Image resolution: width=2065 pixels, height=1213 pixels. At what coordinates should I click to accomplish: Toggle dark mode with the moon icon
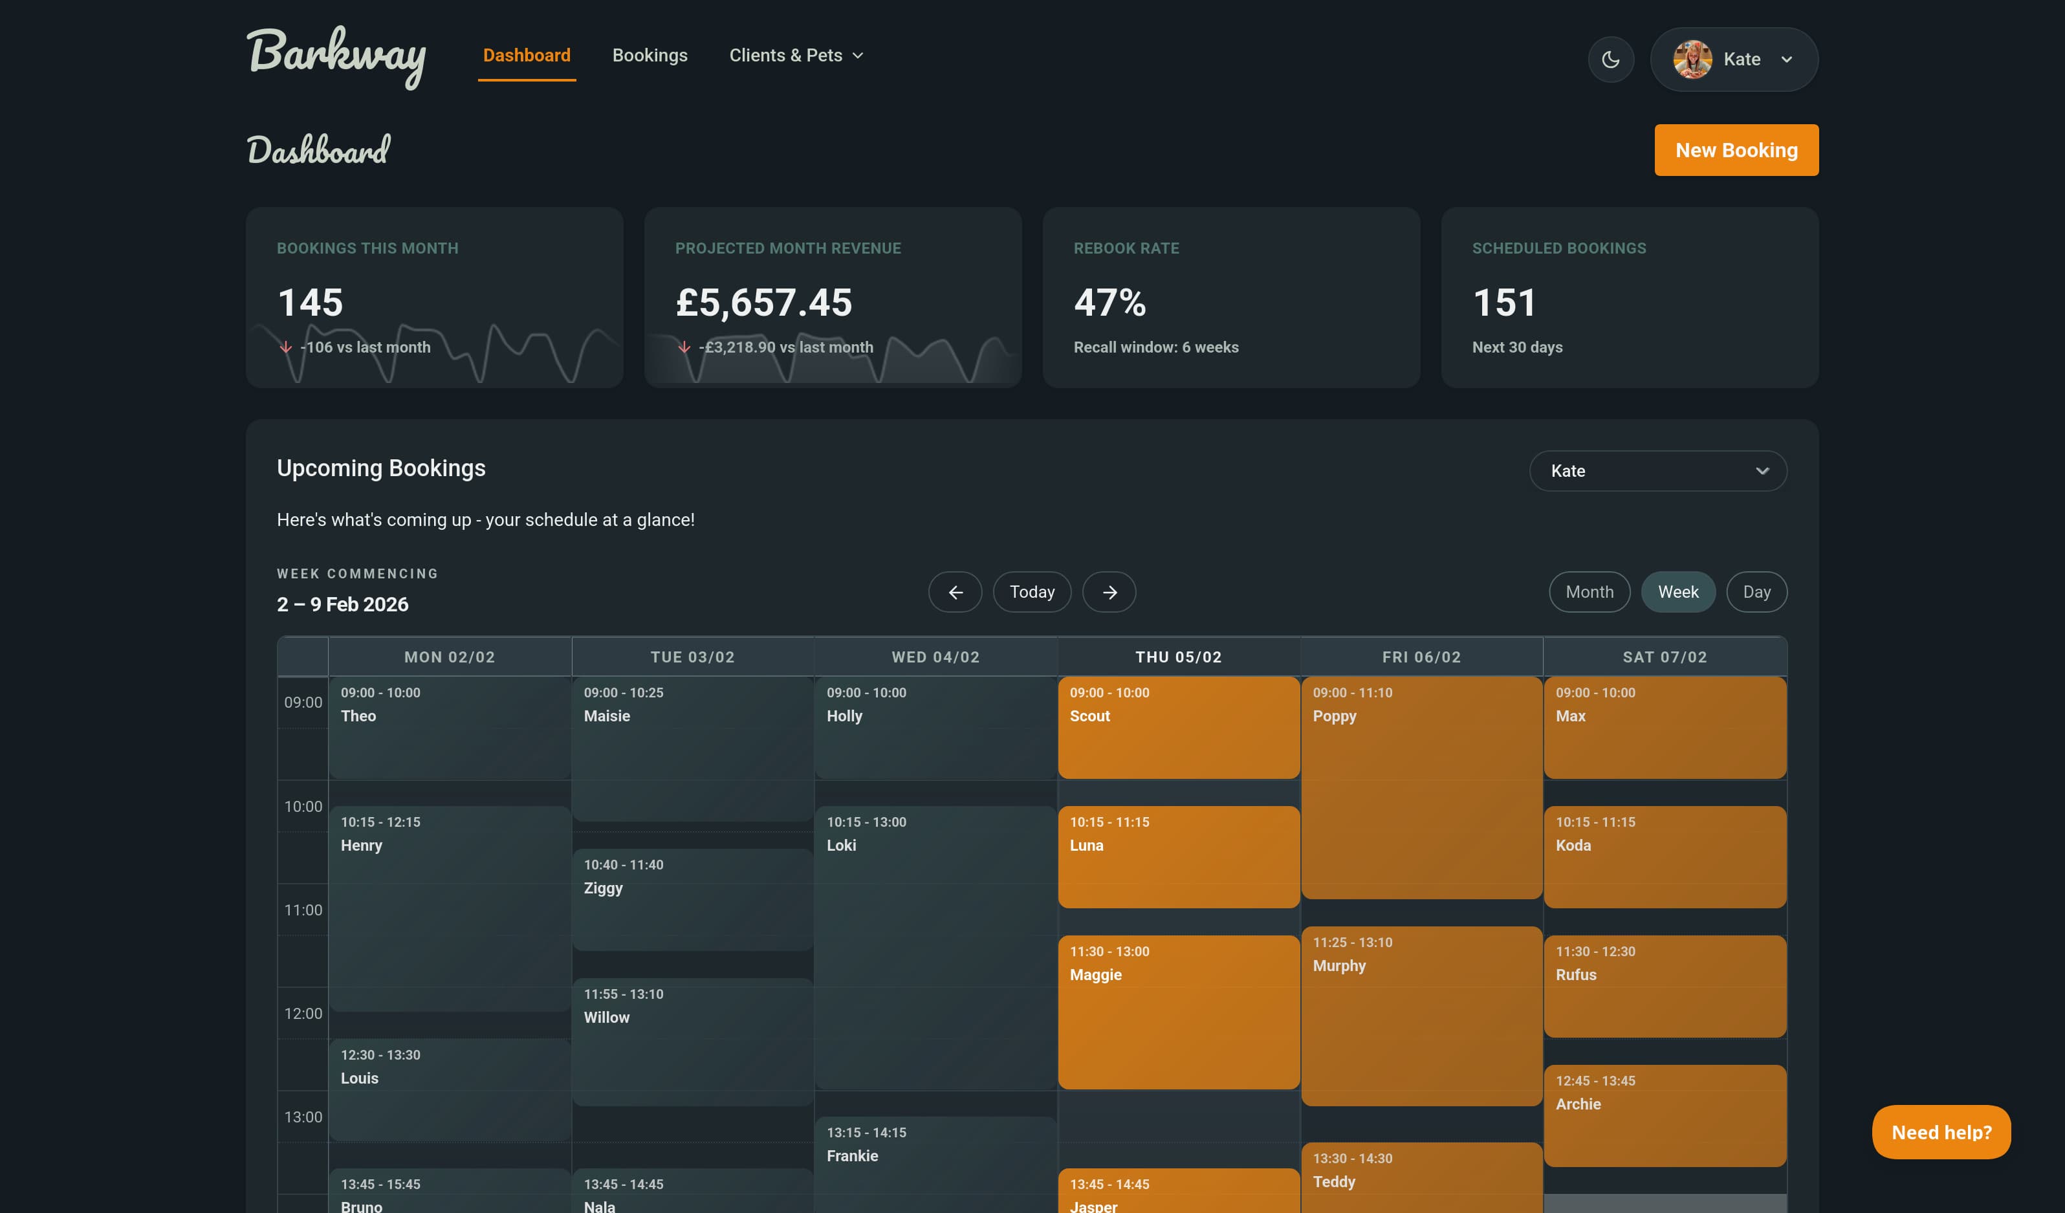(1611, 59)
